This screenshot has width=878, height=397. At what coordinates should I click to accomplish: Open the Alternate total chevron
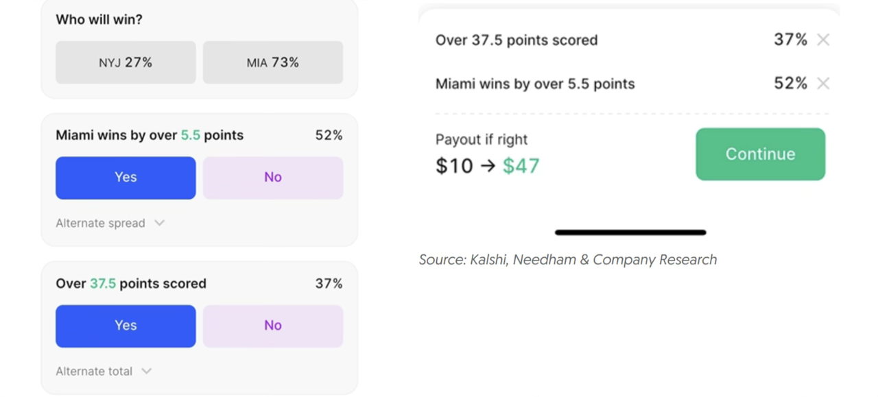[146, 371]
